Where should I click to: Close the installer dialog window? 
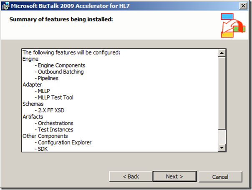coord(243,6)
